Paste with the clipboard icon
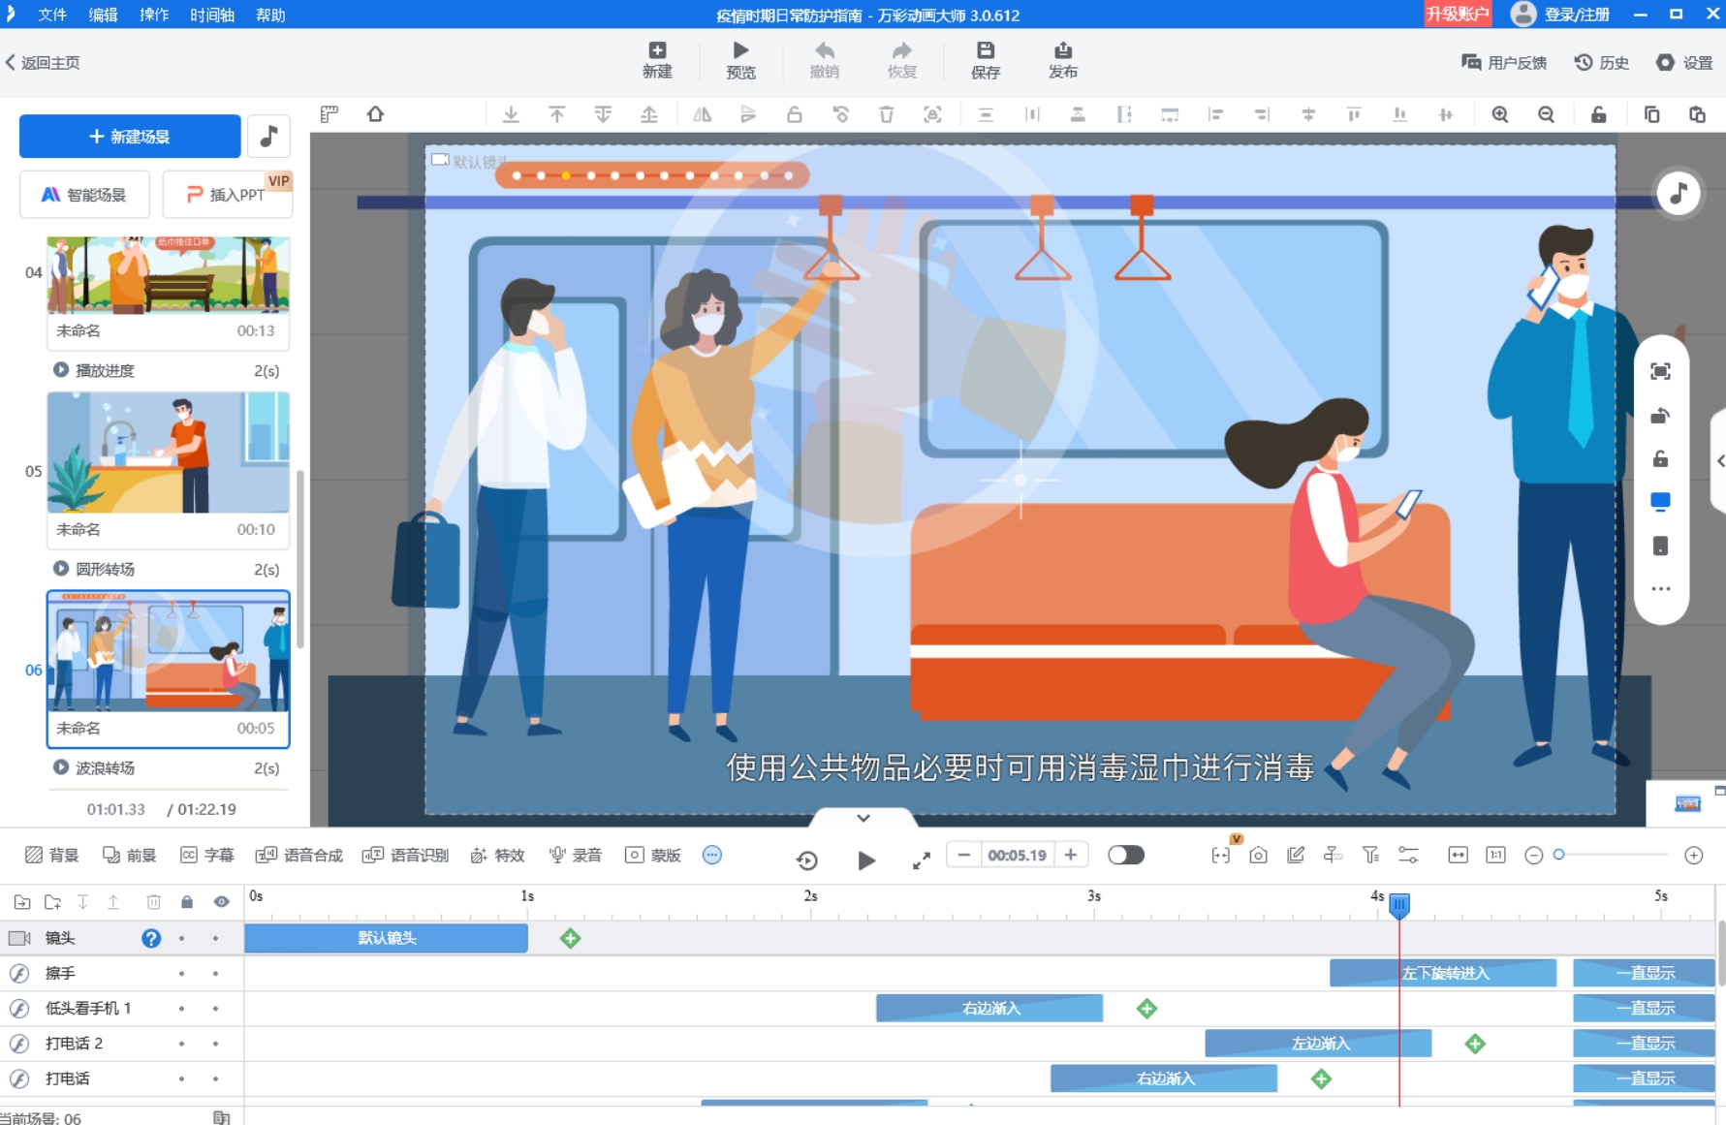This screenshot has width=1726, height=1125. [x=1698, y=114]
